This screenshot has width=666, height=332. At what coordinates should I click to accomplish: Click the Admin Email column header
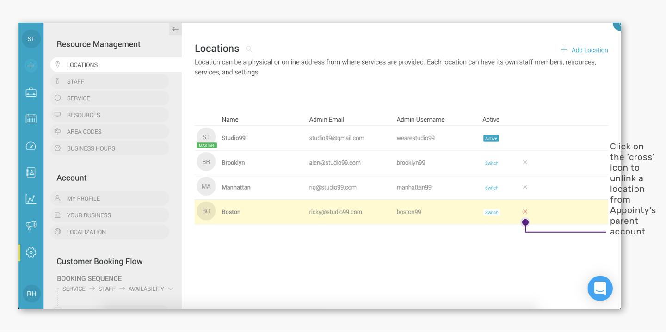click(x=327, y=119)
